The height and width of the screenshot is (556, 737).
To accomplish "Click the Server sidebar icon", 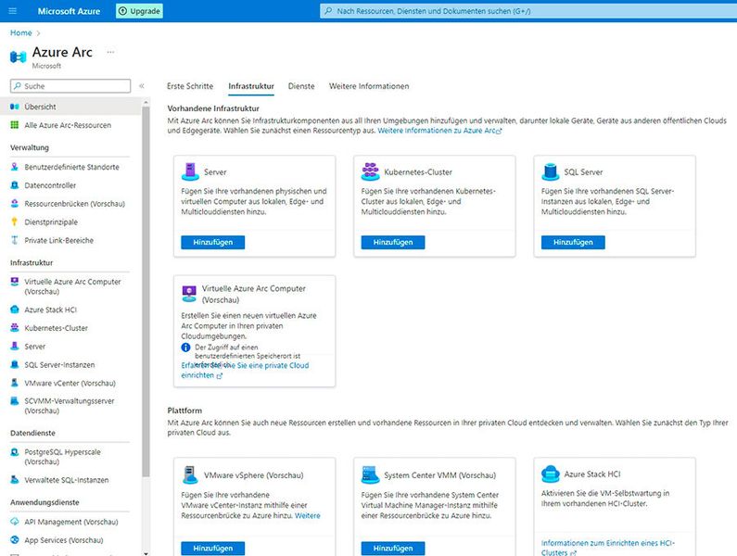I will pyautogui.click(x=15, y=347).
